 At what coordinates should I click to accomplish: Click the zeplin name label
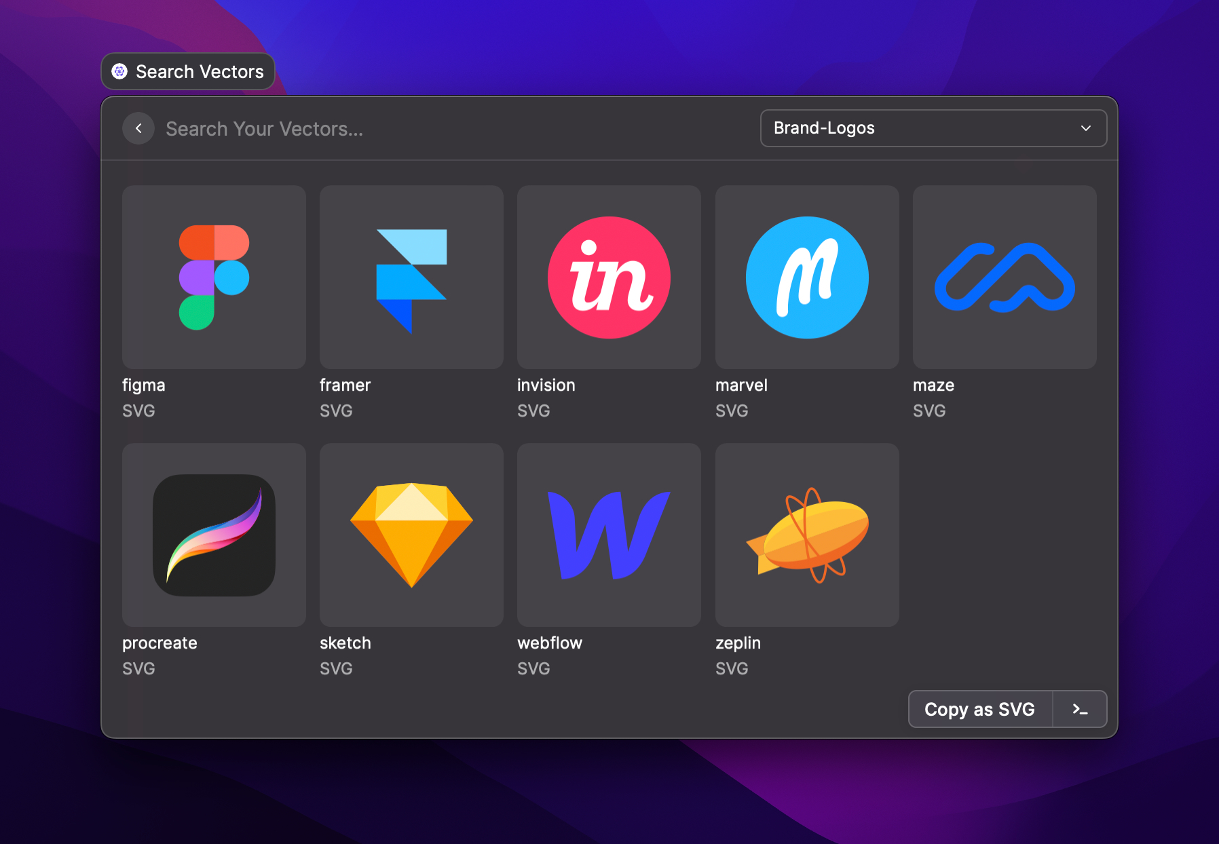[x=738, y=643]
